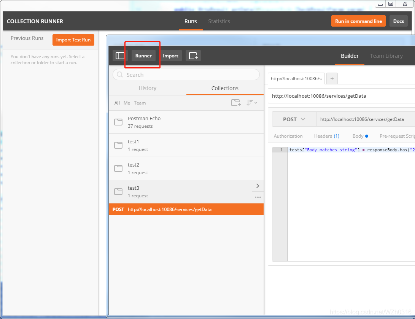The image size is (415, 319).
Task: Open the POST method dropdown
Action: (294, 119)
